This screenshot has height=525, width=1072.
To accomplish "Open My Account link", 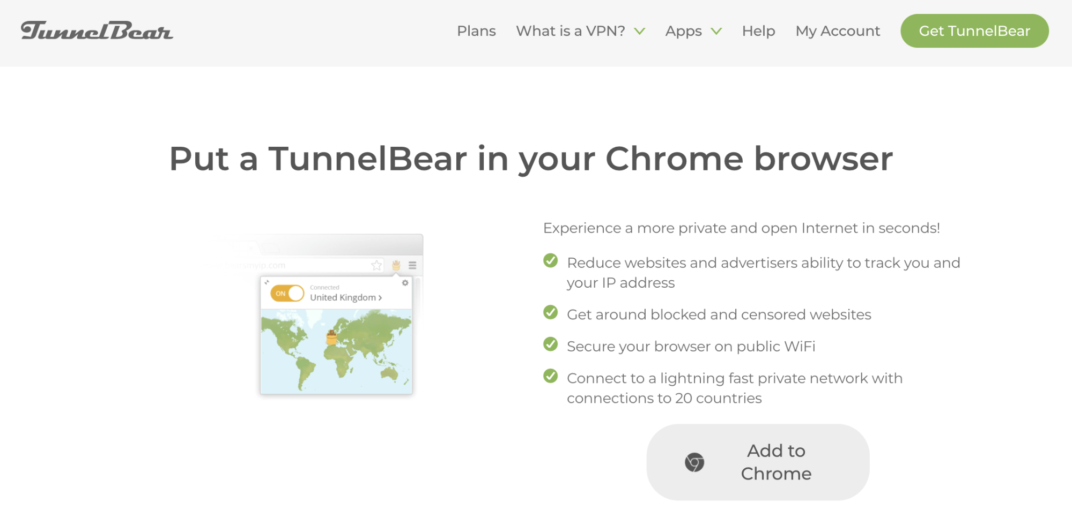I will 838,31.
